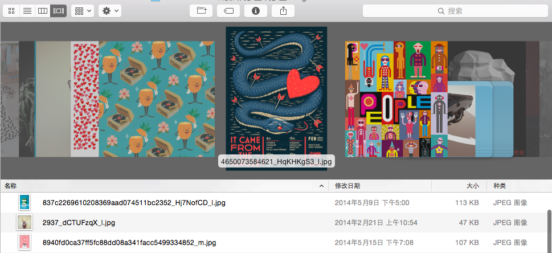This screenshot has height=253, width=552.
Task: Click deer thumbnail of 2937_dCTUFzqX_l.jpg row
Action: 24,222
